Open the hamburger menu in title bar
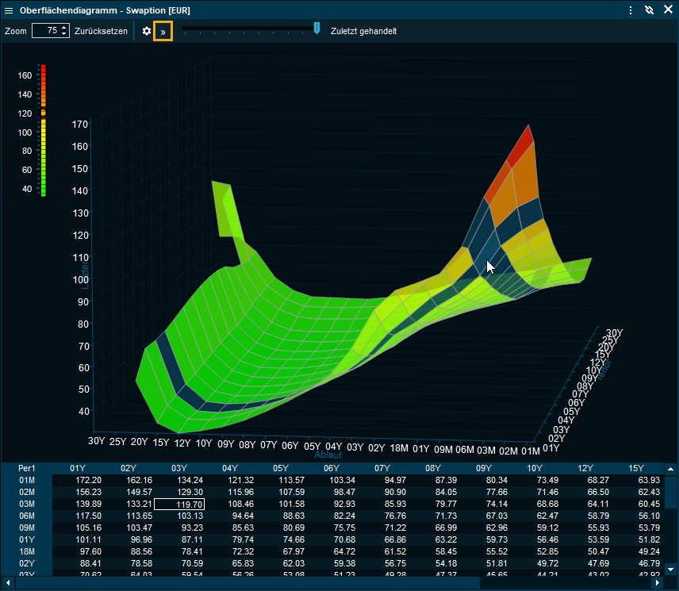 tap(10, 10)
